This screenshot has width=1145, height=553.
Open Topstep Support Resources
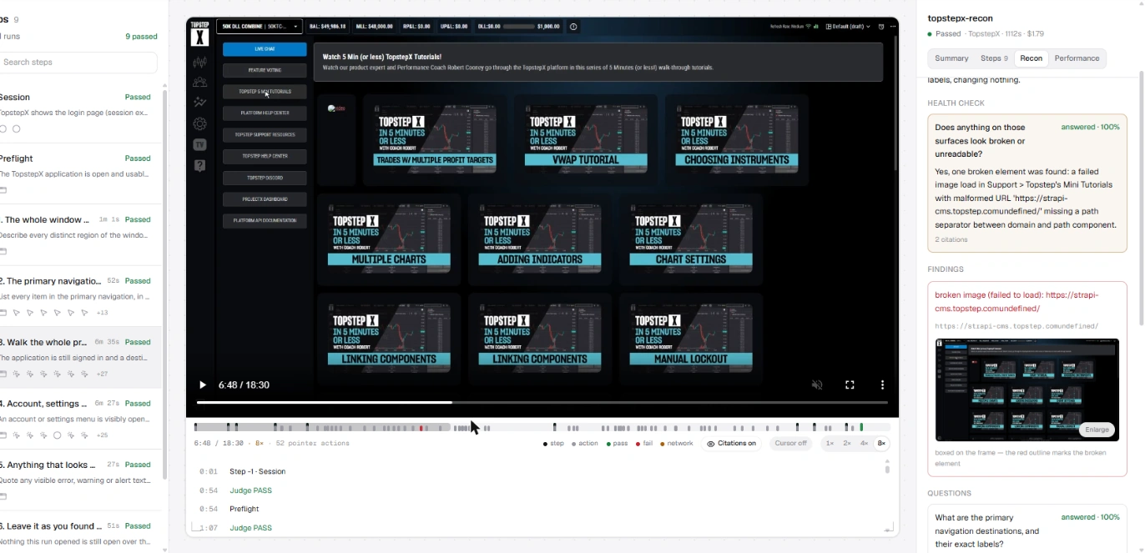tap(265, 134)
